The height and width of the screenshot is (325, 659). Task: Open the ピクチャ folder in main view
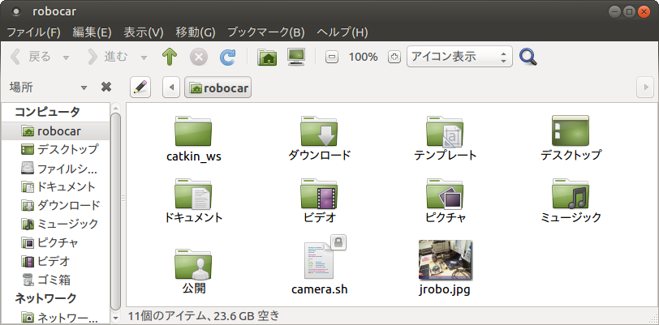click(445, 200)
